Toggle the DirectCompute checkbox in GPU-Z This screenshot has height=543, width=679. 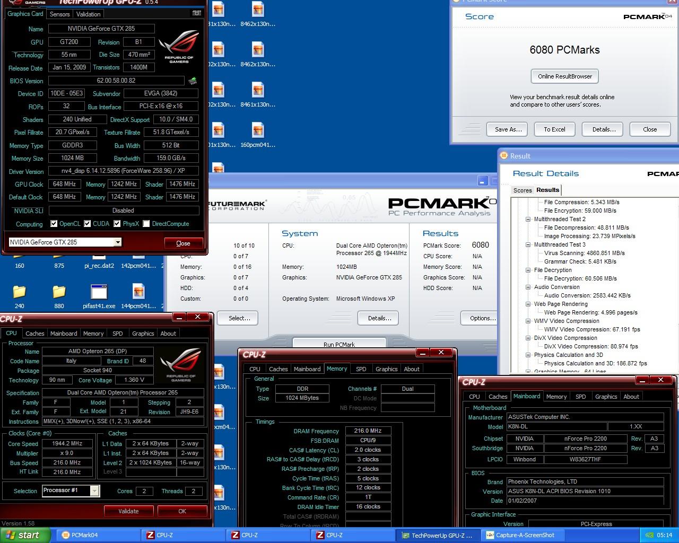146,224
